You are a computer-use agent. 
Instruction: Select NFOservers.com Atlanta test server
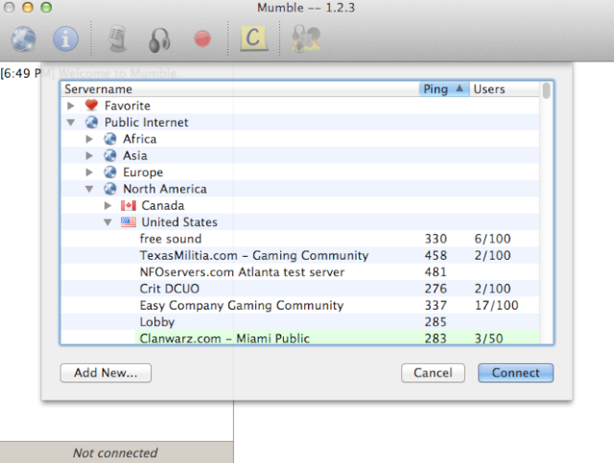click(300, 272)
